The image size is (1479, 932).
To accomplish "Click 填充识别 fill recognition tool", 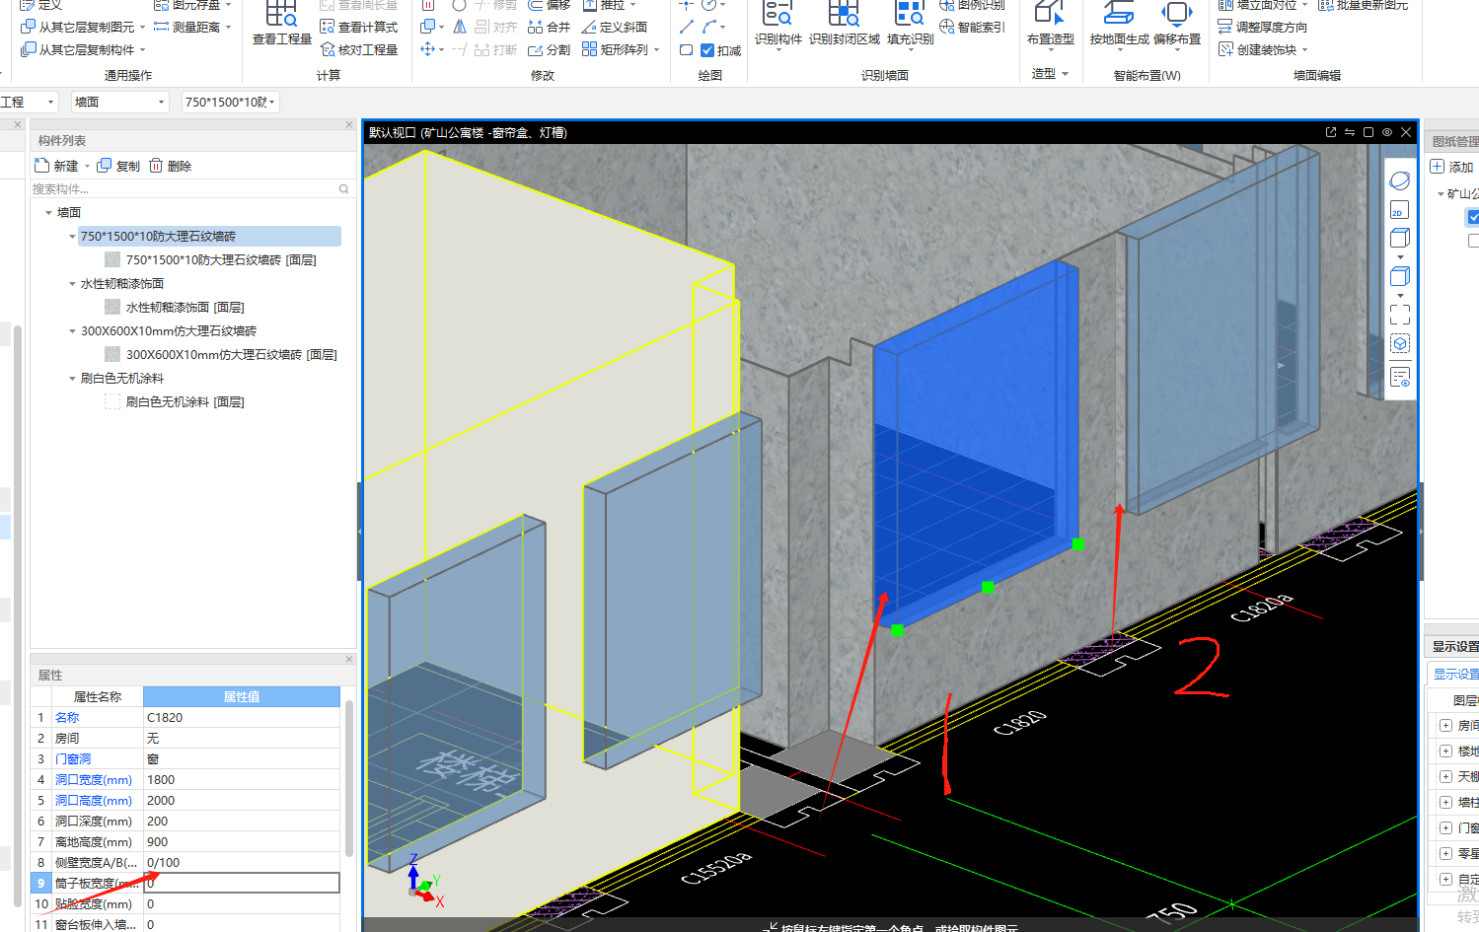I will click(x=910, y=25).
